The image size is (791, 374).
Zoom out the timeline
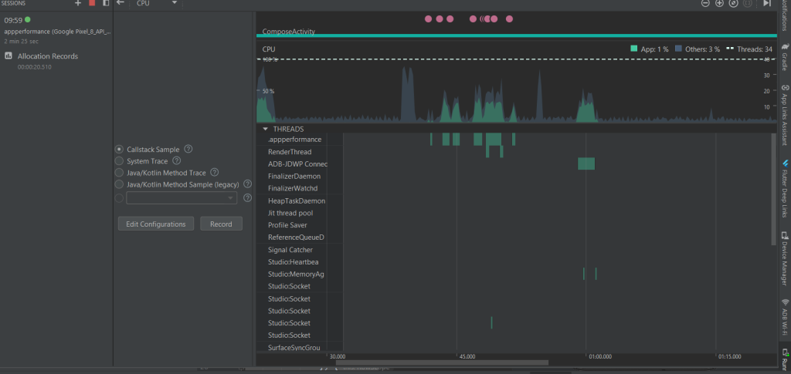click(x=705, y=3)
